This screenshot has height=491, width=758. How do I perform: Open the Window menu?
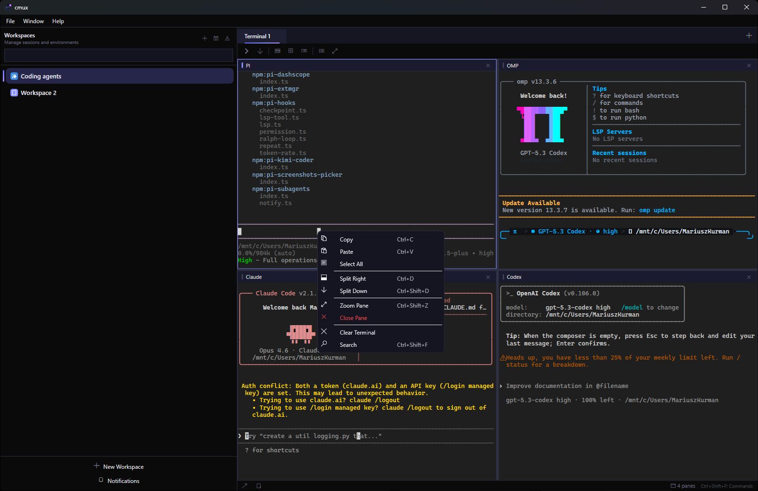point(34,21)
